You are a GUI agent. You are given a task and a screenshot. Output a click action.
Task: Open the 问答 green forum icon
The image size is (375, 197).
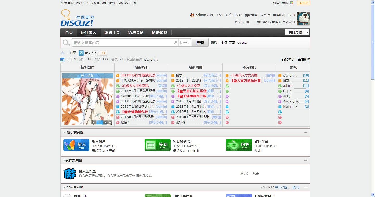tap(239, 145)
